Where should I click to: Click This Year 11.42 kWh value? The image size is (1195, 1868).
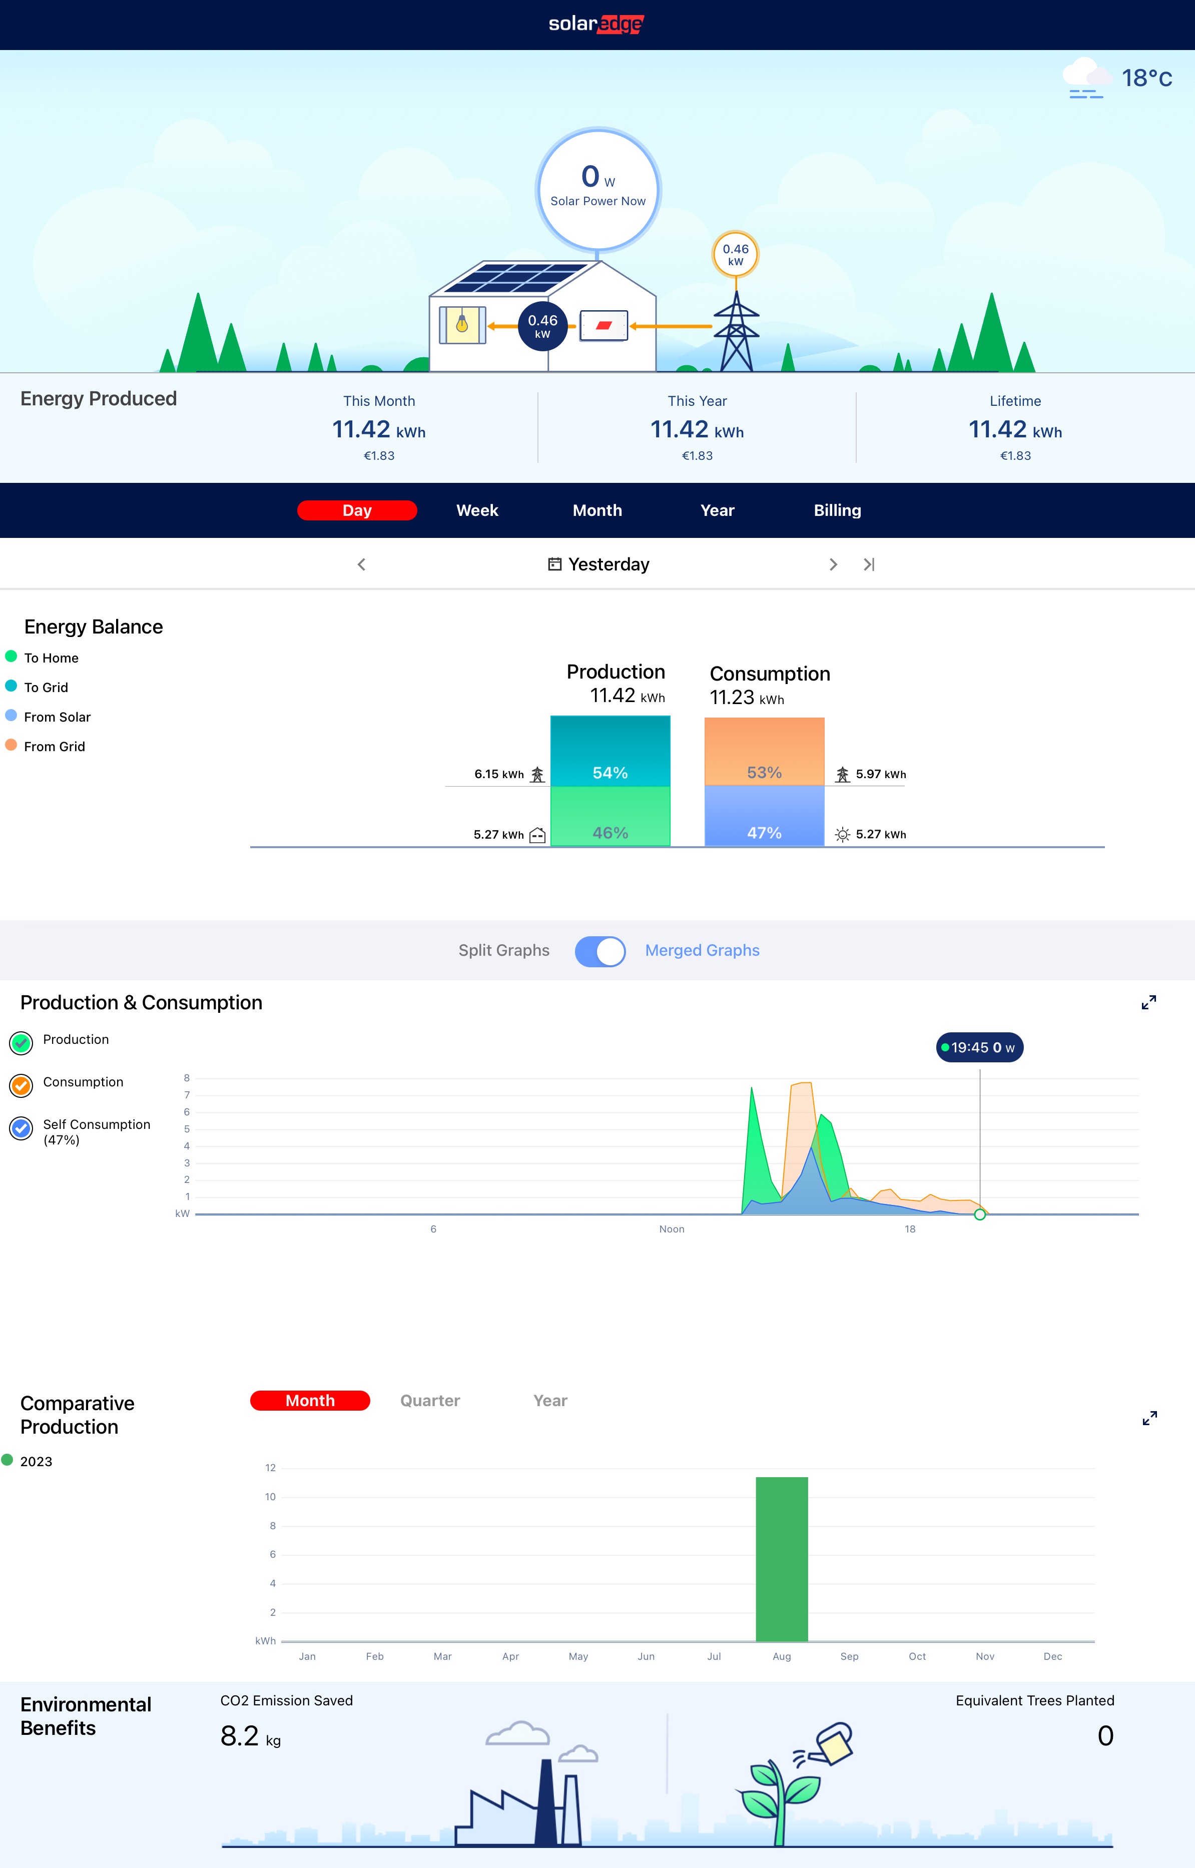click(x=697, y=429)
